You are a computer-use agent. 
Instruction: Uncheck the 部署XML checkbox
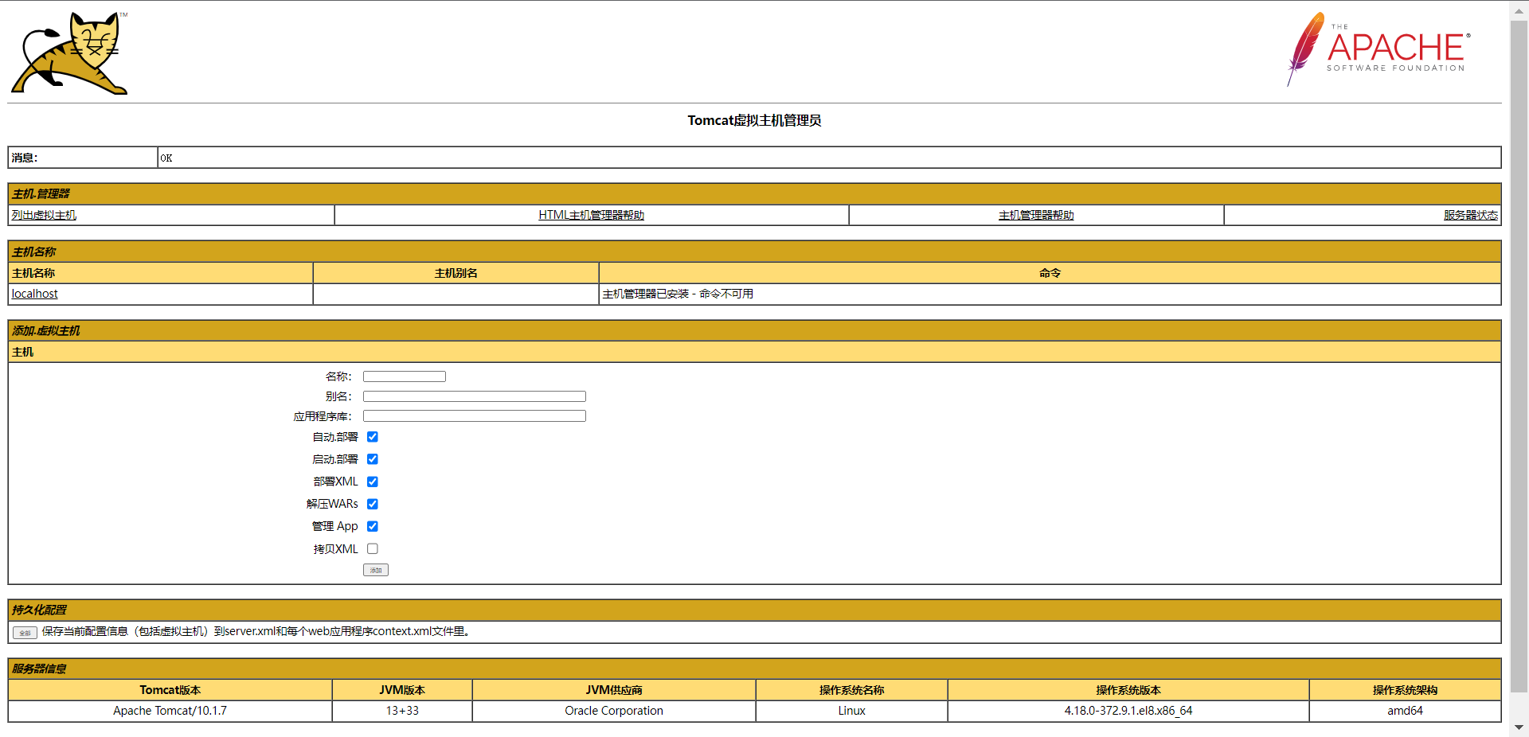pos(372,482)
